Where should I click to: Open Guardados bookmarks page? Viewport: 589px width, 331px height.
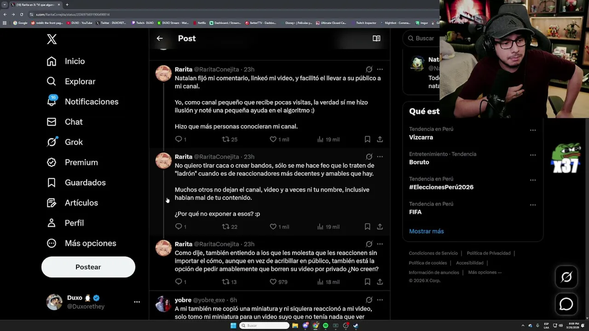(x=76, y=183)
